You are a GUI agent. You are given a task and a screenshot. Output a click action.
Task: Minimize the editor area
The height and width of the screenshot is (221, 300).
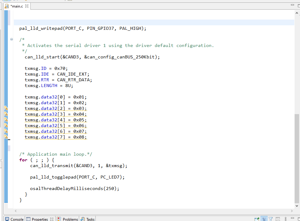click(292, 5)
